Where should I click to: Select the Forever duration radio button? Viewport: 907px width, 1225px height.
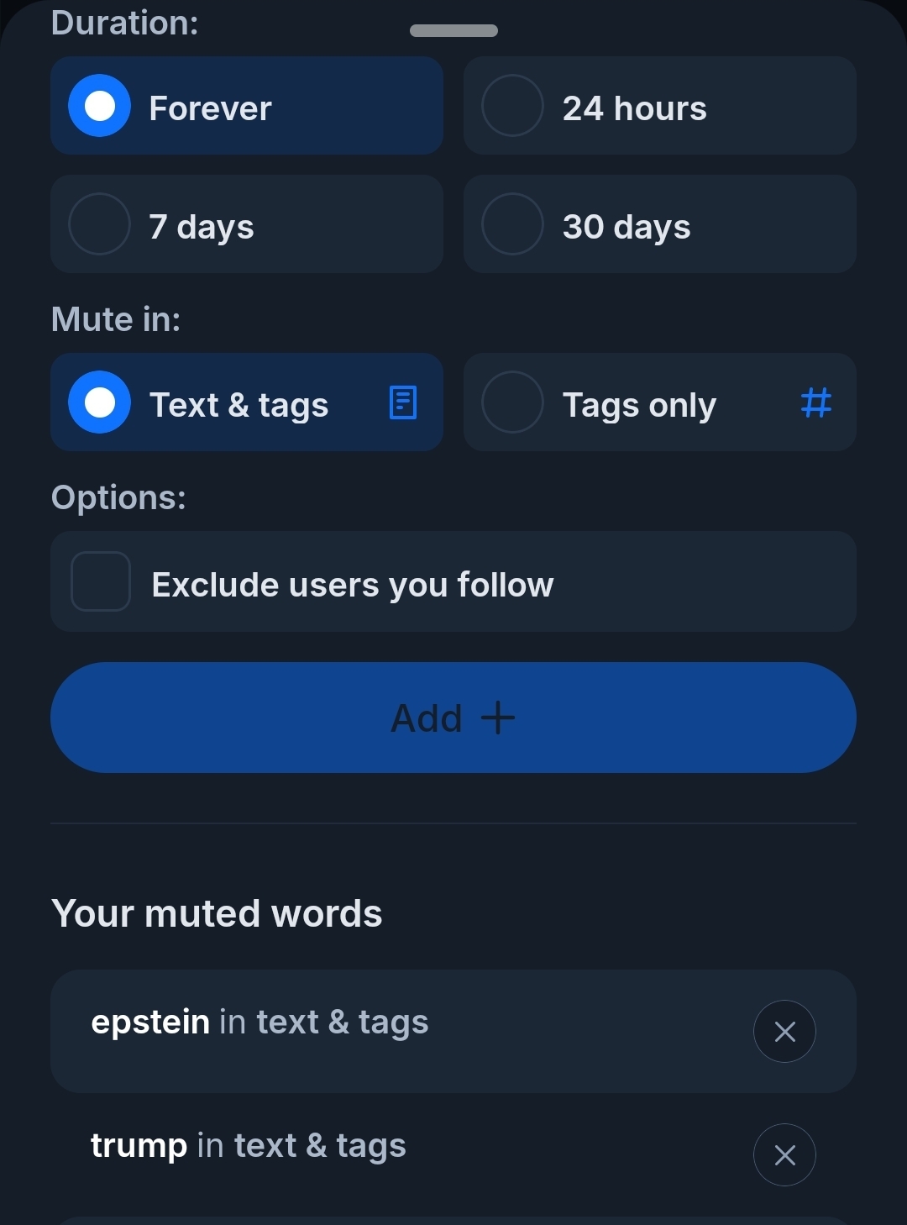click(x=100, y=106)
